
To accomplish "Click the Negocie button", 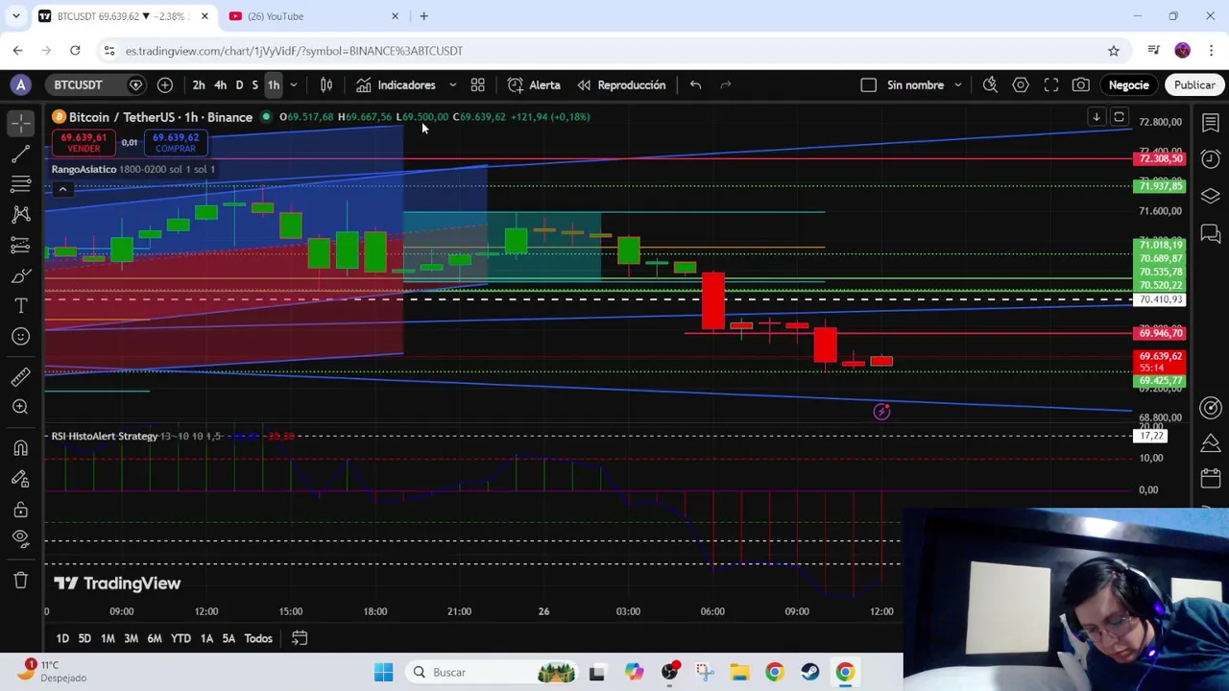I will tap(1129, 85).
